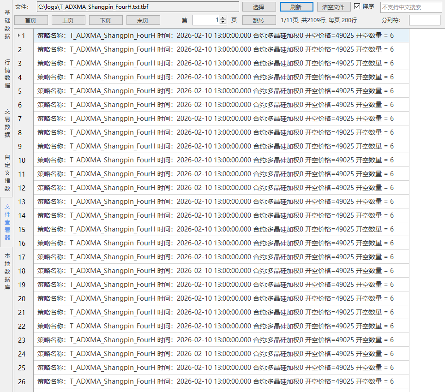Viewport: 445px width, 392px height.
Task: Click the 清空文件 button
Action: [x=333, y=7]
